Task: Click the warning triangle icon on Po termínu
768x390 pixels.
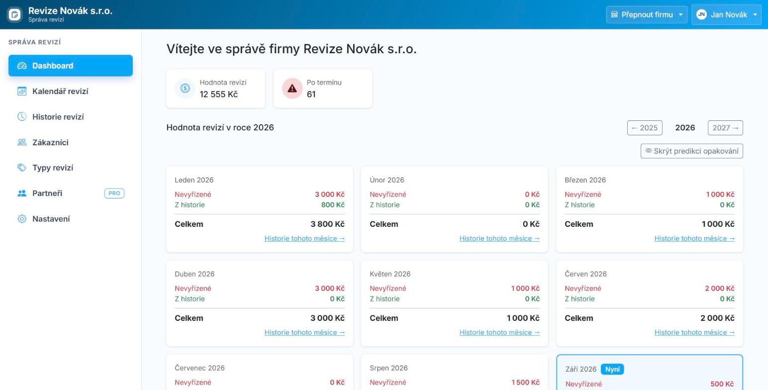Action: click(x=292, y=89)
